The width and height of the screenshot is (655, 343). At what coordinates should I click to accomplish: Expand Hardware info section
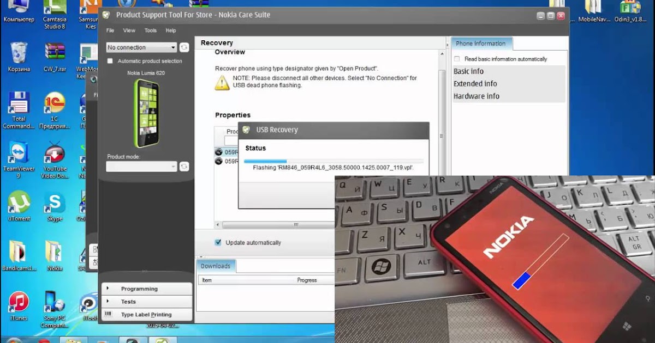point(509,96)
